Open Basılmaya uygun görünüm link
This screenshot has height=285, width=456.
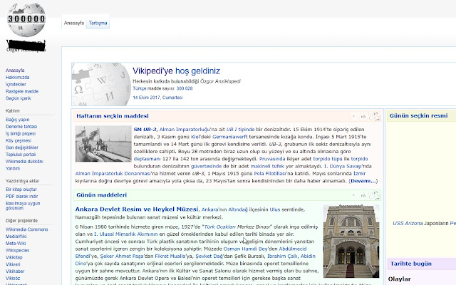pos(23,206)
